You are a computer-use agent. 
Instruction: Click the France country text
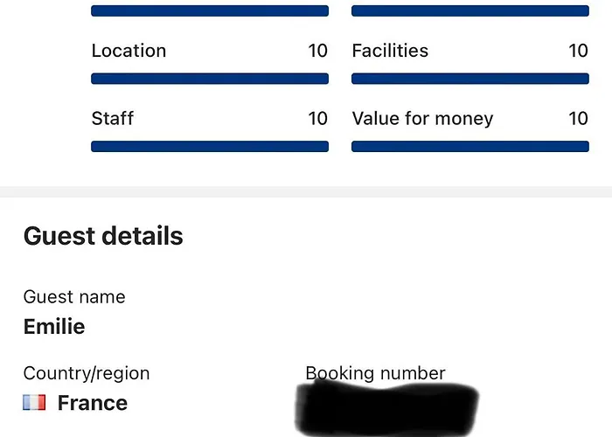pos(93,403)
